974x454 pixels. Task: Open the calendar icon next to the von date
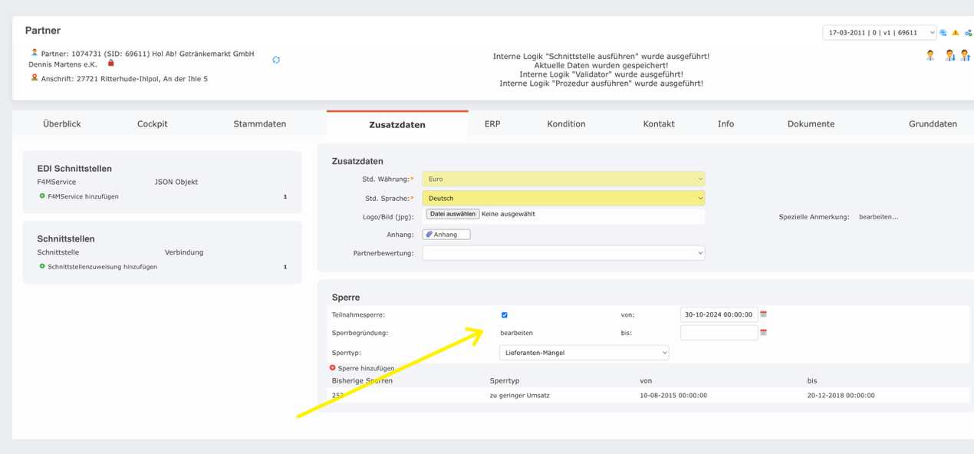[762, 314]
